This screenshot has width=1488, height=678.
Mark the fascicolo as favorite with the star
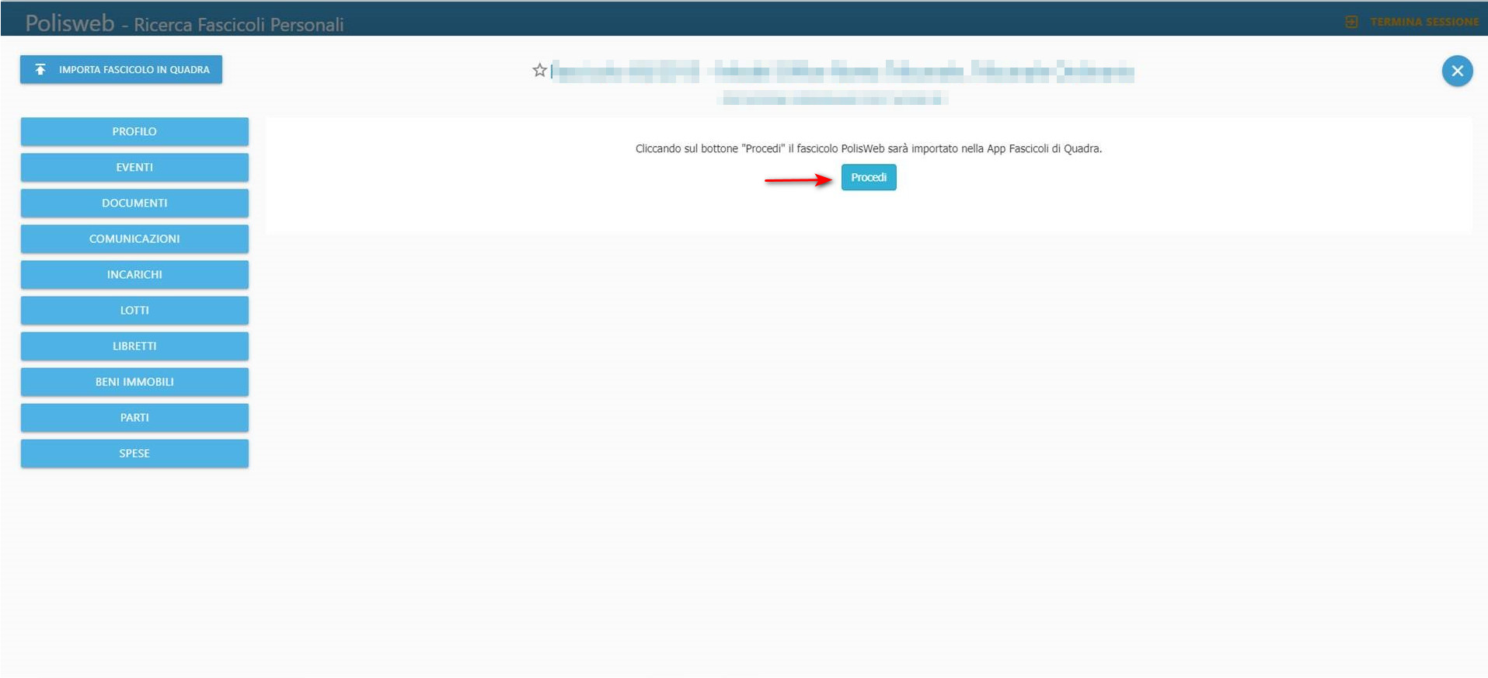(x=539, y=71)
